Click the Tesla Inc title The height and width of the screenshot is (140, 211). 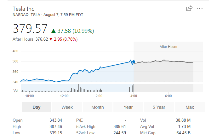[23, 8]
